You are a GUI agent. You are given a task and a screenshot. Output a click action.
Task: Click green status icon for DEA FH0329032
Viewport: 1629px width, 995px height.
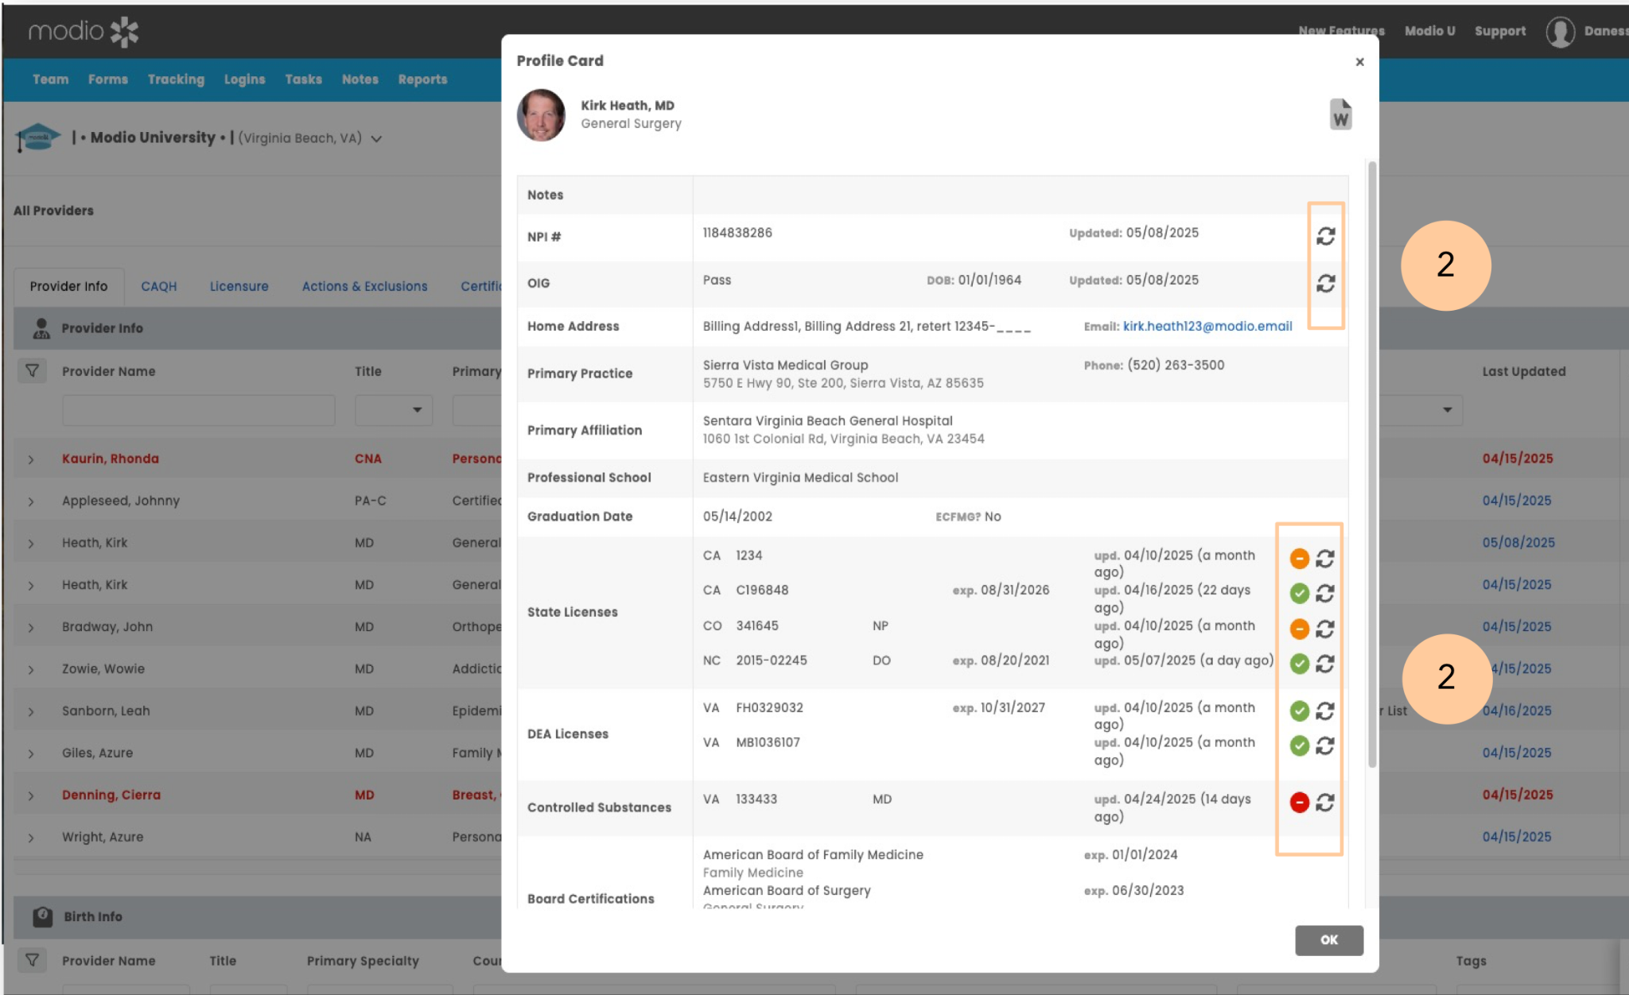pyautogui.click(x=1299, y=710)
